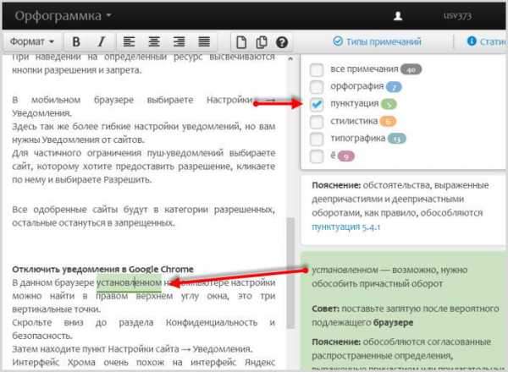
Task: Enable the стилистика checkbox
Action: click(x=317, y=122)
